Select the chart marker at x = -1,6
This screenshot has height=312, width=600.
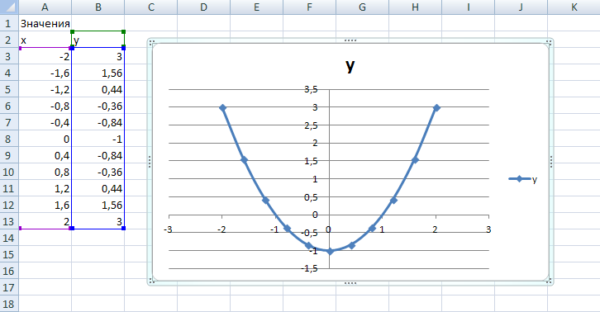click(244, 159)
